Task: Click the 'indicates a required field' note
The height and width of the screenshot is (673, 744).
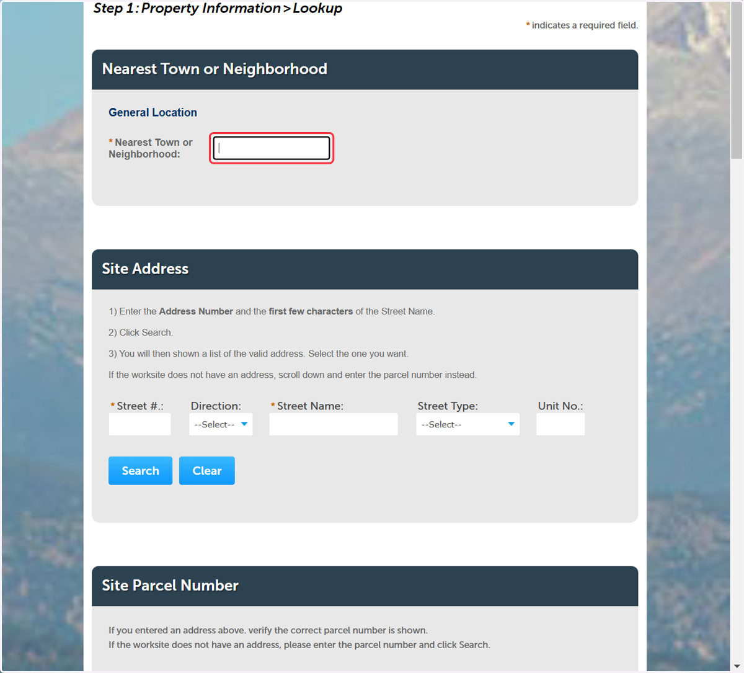Action: tap(582, 25)
